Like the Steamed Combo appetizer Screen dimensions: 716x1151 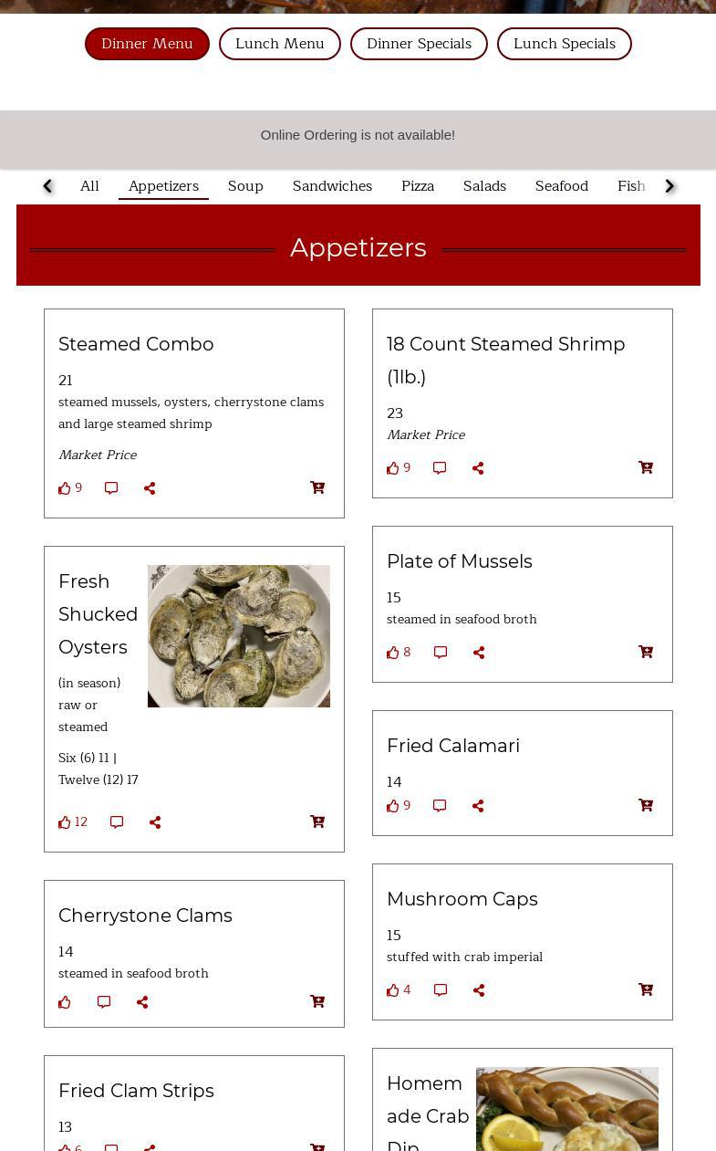[65, 488]
